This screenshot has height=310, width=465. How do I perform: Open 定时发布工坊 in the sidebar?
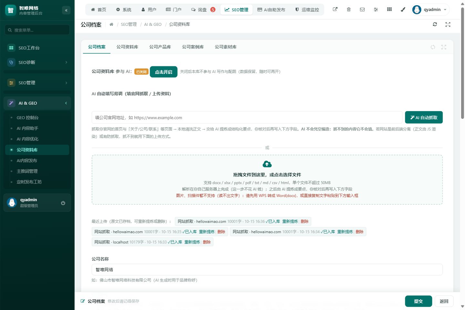pos(37,182)
